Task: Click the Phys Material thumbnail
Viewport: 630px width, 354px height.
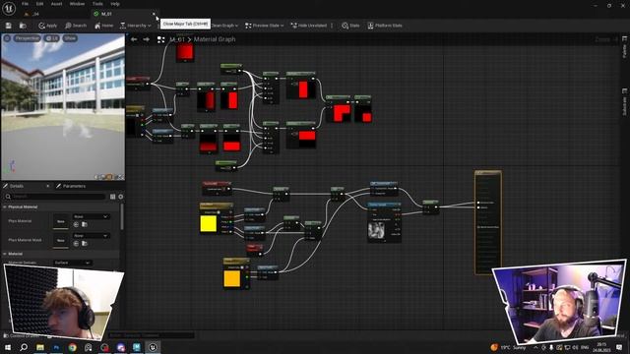Action: point(61,221)
